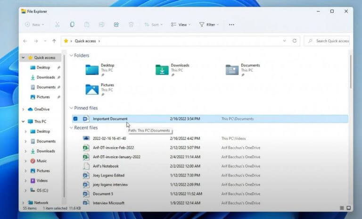Minimize the File Explorer window
This screenshot has width=362, height=219.
click(318, 11)
